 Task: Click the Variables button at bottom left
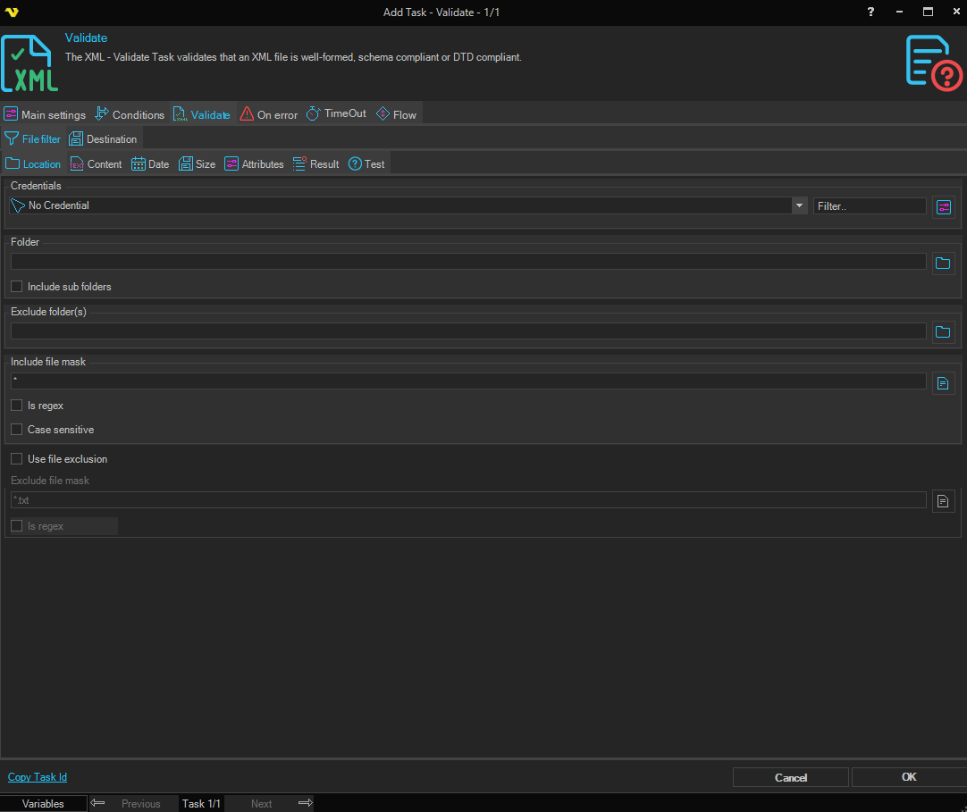pyautogui.click(x=43, y=803)
